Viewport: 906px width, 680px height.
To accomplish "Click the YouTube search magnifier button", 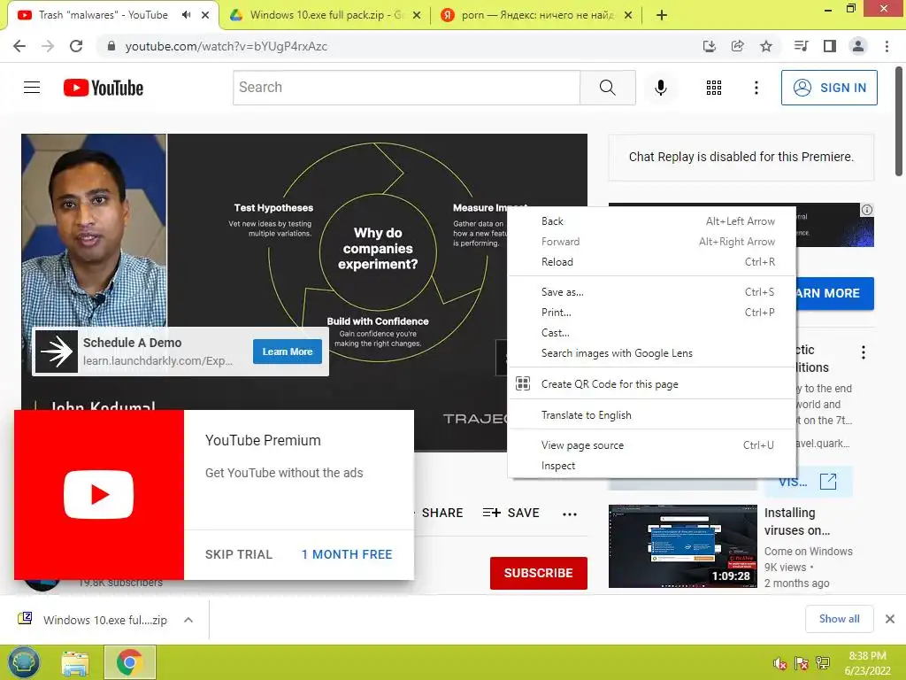I will (x=607, y=88).
